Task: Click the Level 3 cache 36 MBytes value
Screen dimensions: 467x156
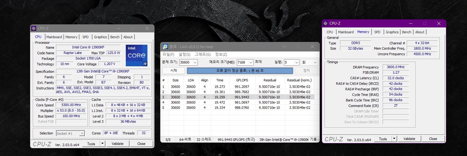Action: (128, 121)
